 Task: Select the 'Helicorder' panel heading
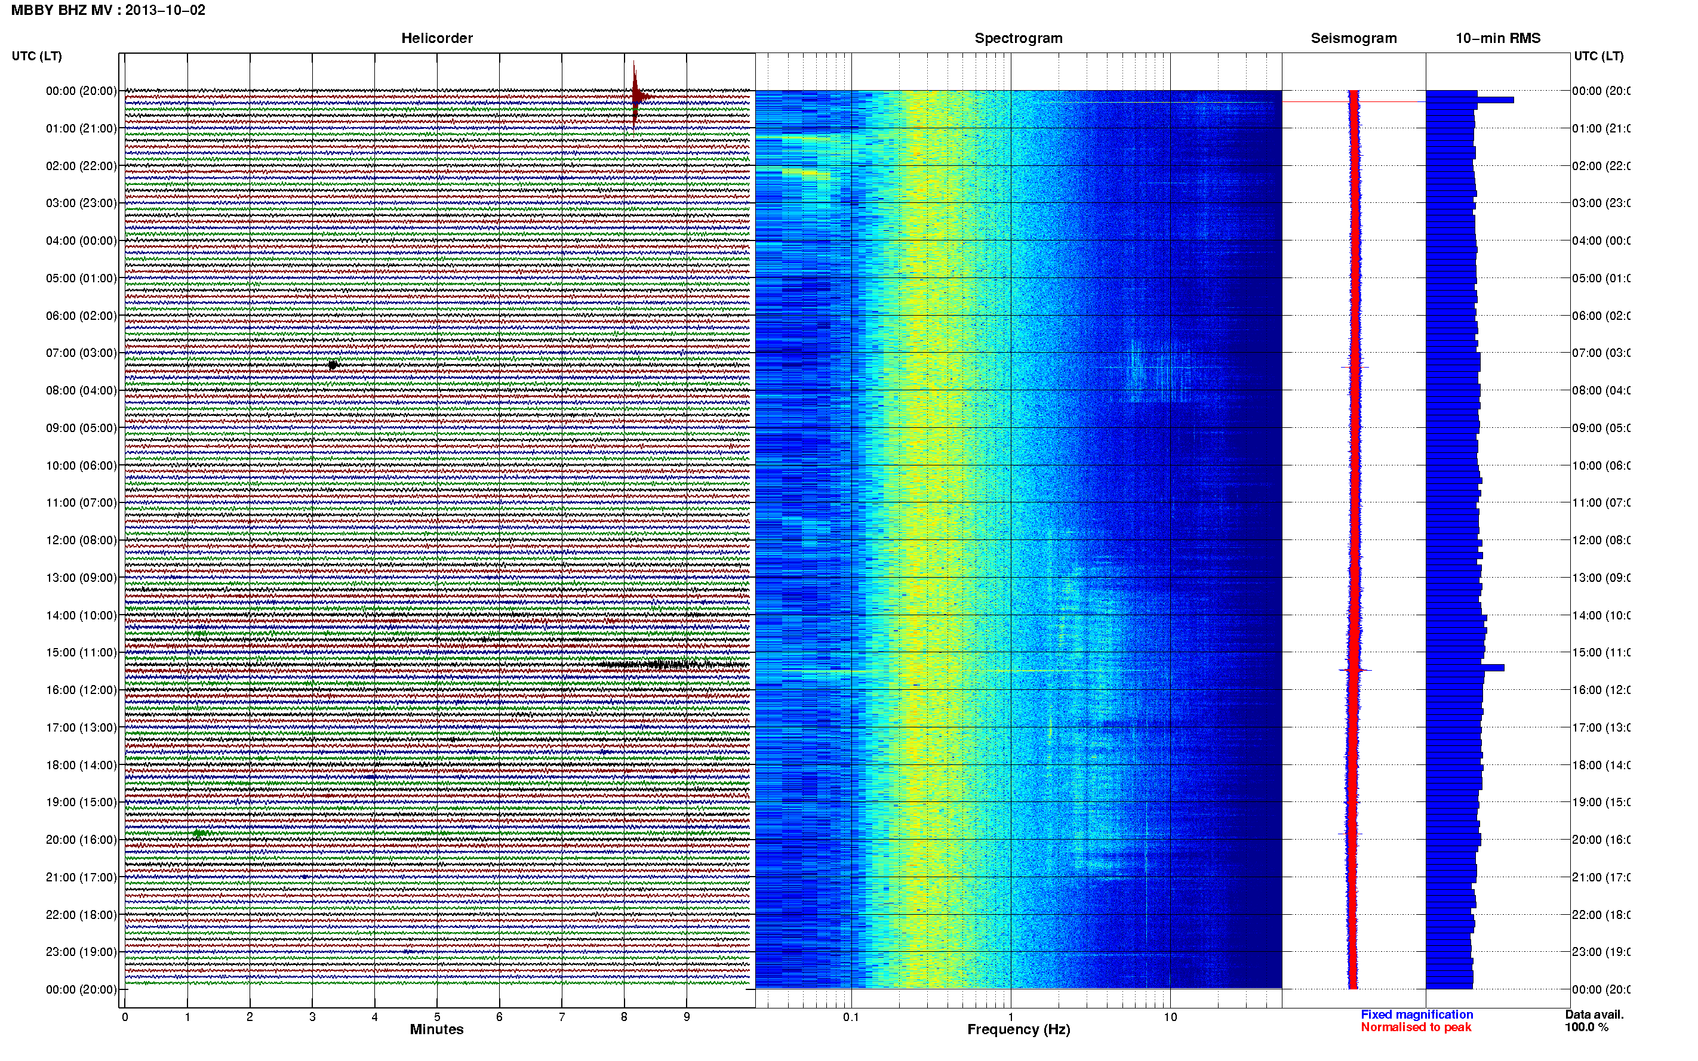pyautogui.click(x=436, y=38)
